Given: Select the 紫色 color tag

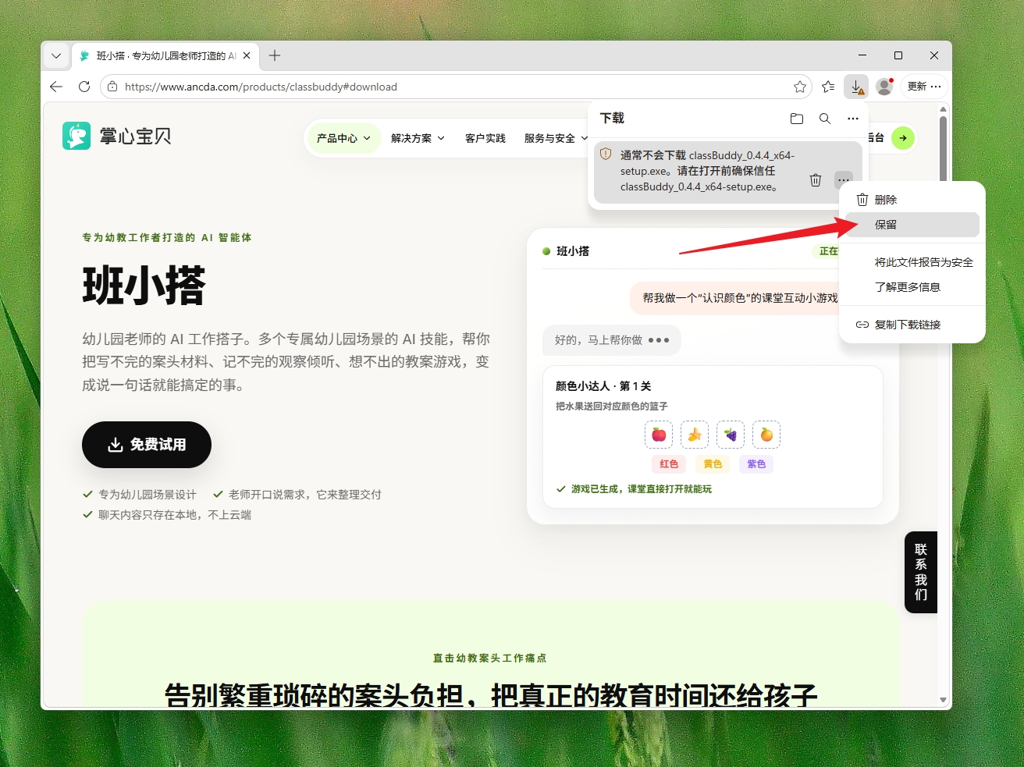Looking at the screenshot, I should coord(756,464).
